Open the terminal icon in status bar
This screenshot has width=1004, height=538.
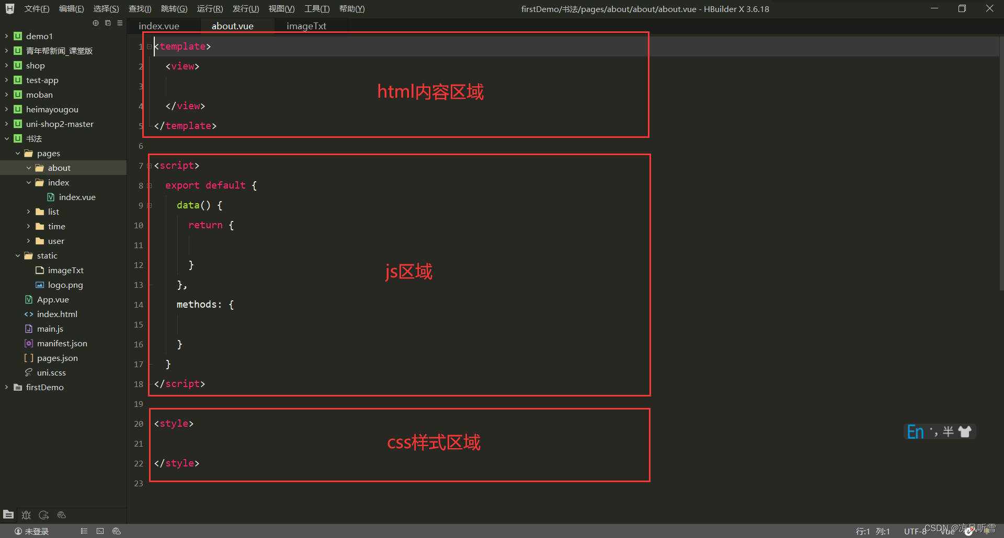click(100, 531)
